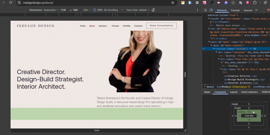Image resolution: width=270 pixels, height=135 pixels.
Task: Click the red shield extension icon
Action: click(247, 2)
